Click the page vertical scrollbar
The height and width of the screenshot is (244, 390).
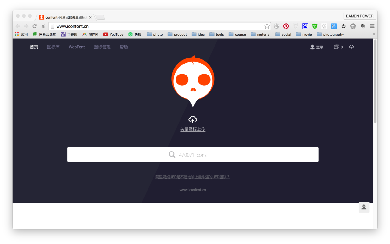(375, 81)
